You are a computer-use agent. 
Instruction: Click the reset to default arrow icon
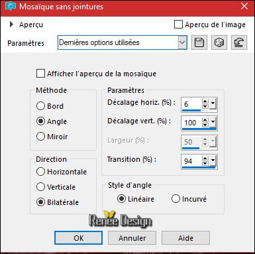(x=239, y=42)
